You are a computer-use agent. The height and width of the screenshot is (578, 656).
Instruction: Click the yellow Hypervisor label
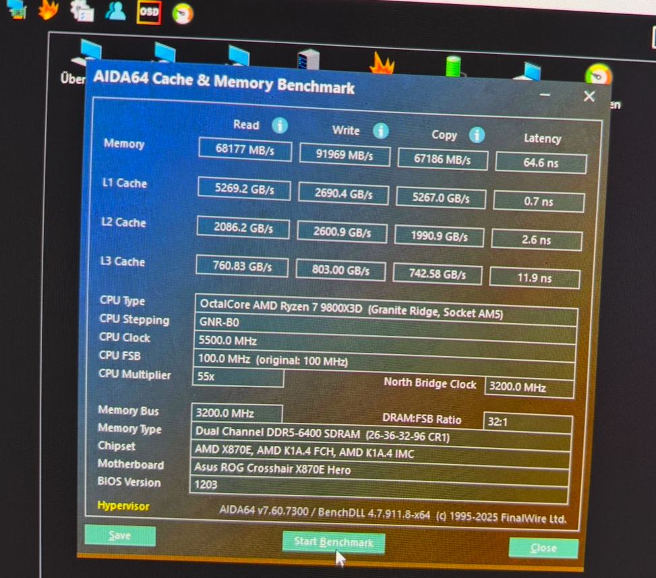123,506
